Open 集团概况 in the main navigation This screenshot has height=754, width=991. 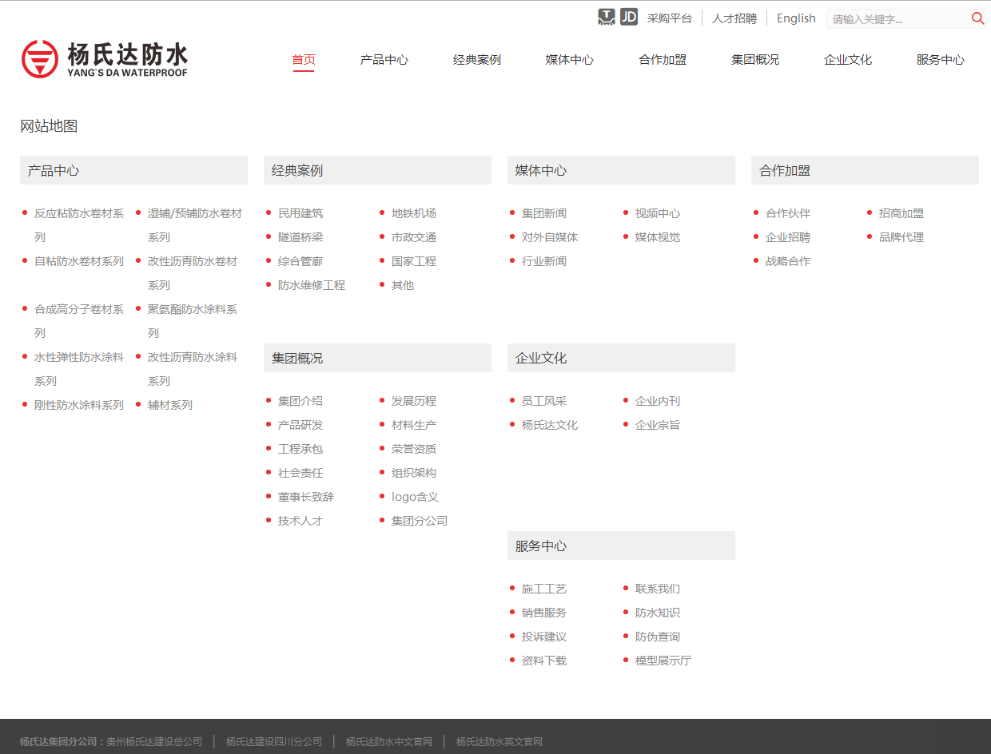pos(755,60)
